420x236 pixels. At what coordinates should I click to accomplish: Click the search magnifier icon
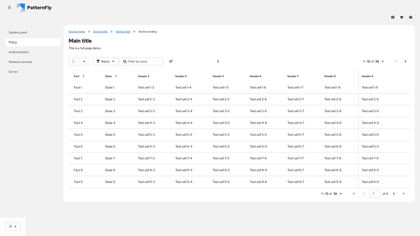pos(125,61)
